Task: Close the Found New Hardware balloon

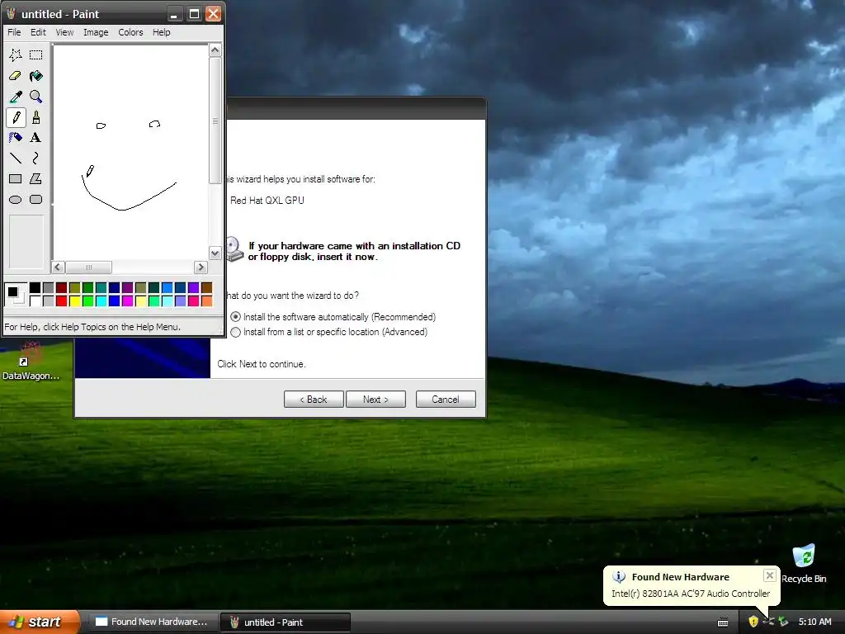Action: point(770,575)
